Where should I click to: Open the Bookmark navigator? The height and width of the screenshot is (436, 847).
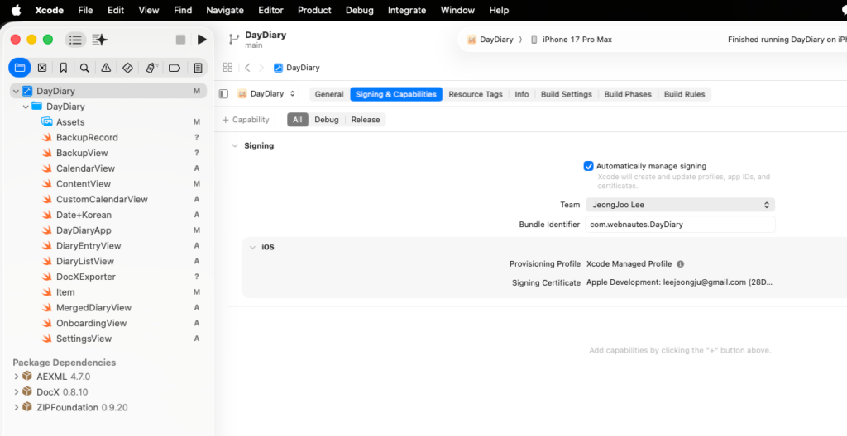point(64,68)
